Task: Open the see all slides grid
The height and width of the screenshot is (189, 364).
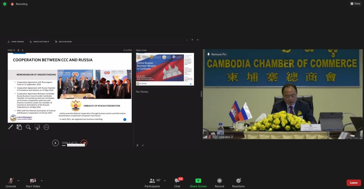Action: point(19,127)
